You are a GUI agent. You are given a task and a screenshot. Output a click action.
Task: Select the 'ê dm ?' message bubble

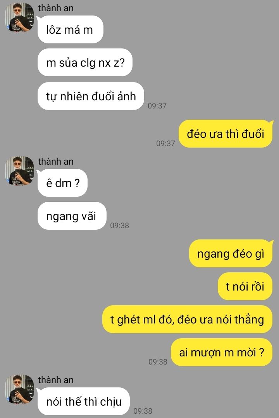click(62, 183)
